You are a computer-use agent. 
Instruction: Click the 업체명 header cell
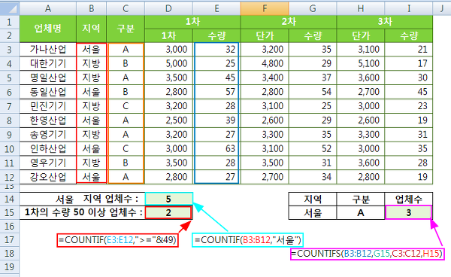48,29
